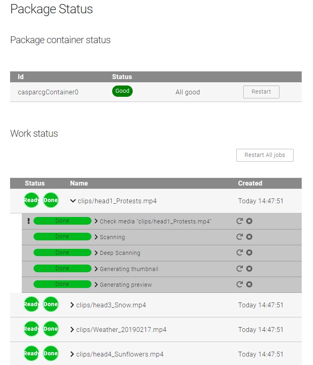Expand the Deep Scanning step details
The image size is (313, 365).
96,253
